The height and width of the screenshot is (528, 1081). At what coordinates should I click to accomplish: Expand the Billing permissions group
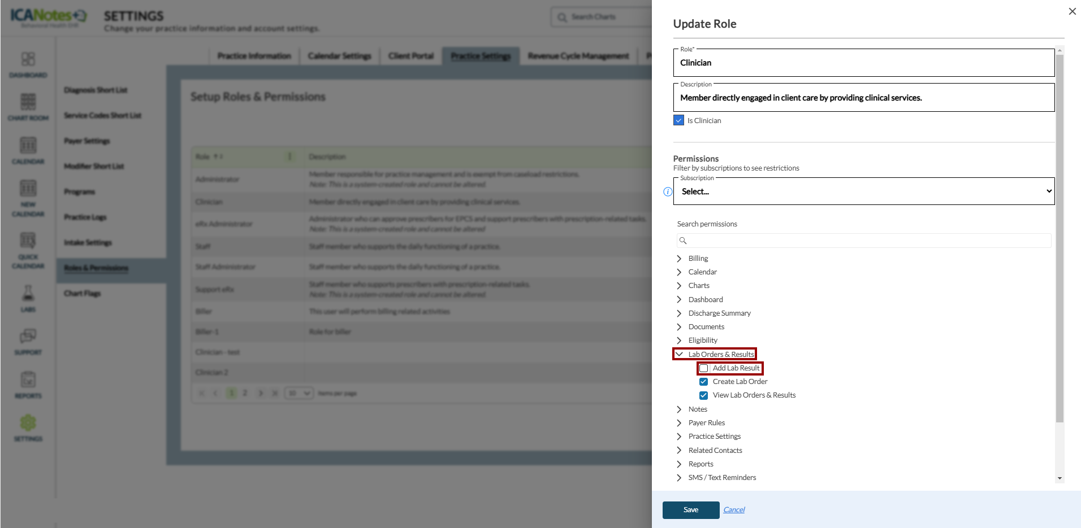click(x=679, y=259)
